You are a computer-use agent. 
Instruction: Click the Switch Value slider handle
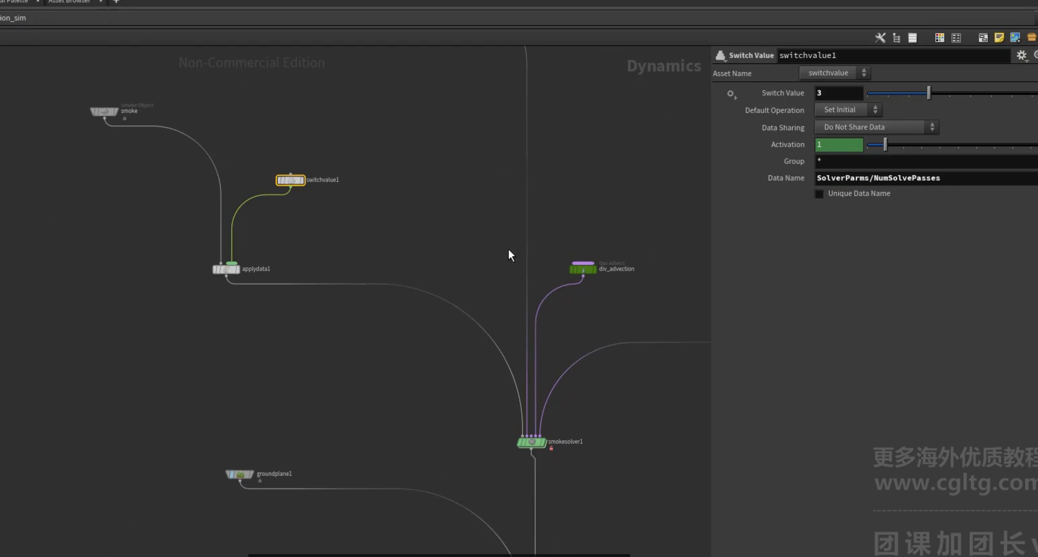pyautogui.click(x=929, y=93)
